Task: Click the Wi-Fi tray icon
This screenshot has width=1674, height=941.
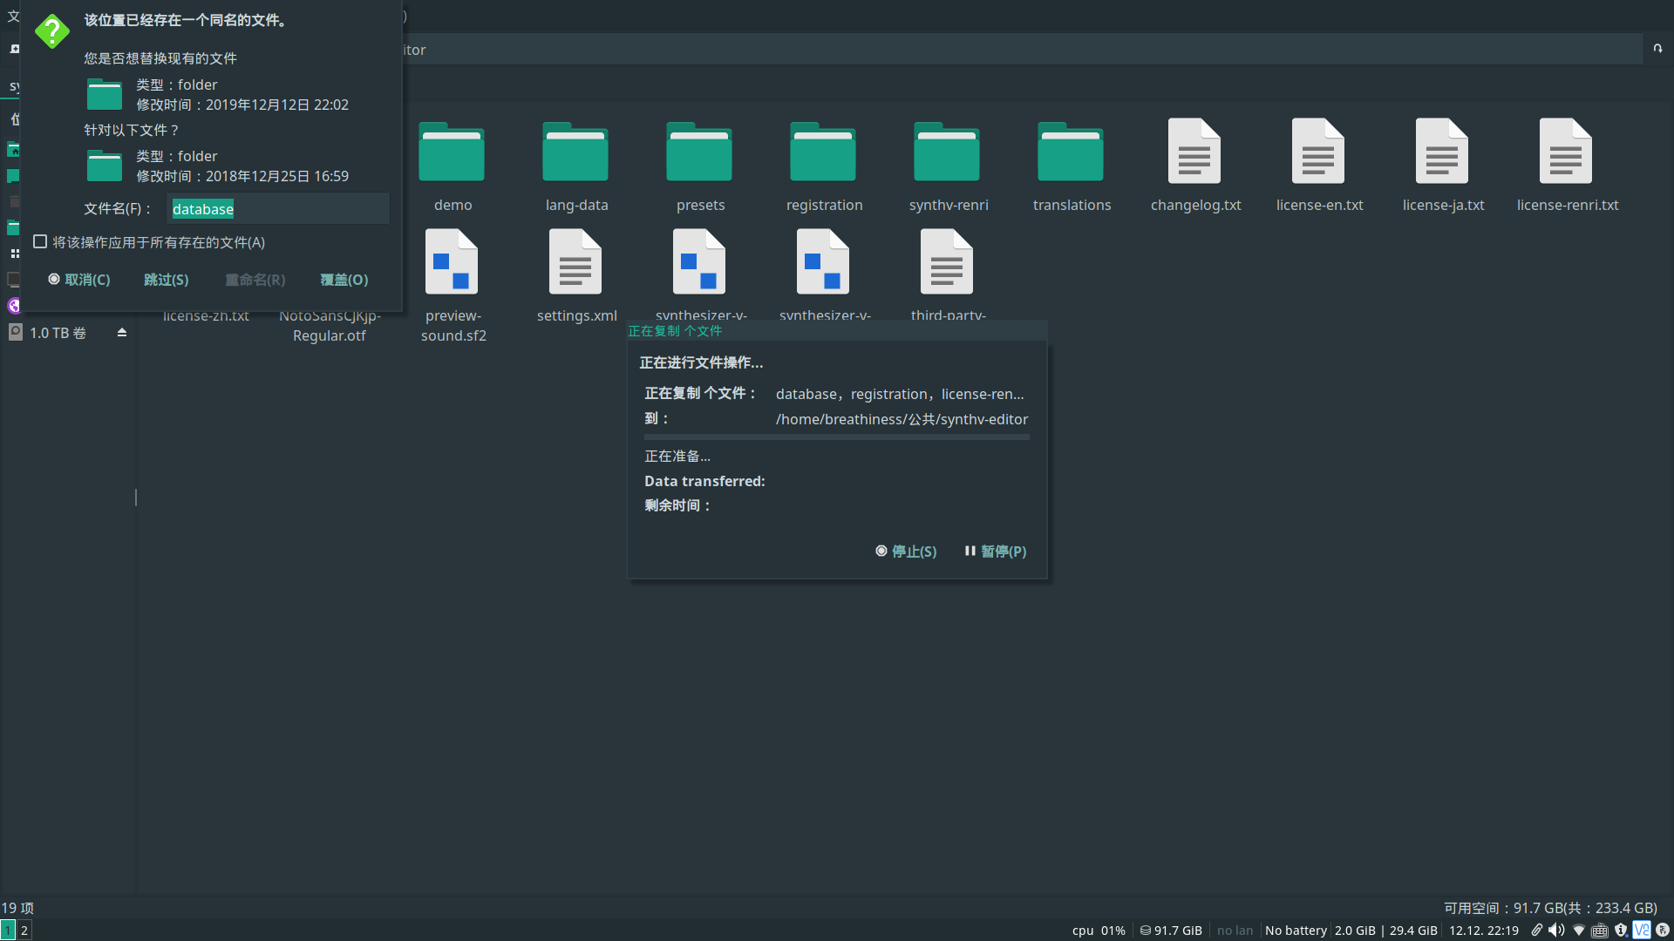Action: (x=1579, y=930)
